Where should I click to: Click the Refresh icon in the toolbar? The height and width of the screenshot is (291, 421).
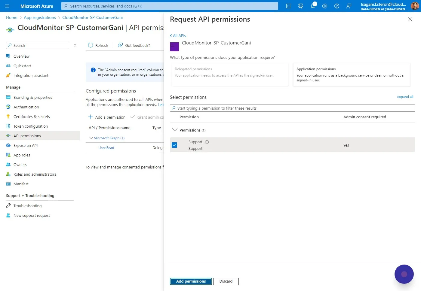pos(91,45)
